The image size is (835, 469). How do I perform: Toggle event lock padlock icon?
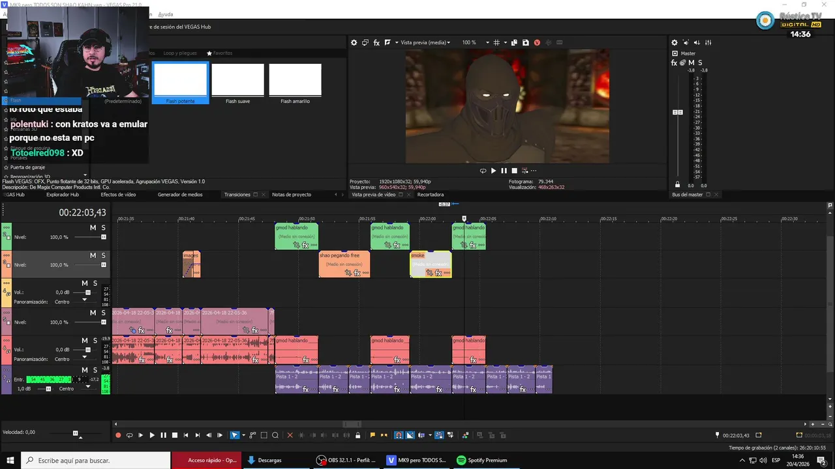click(x=357, y=435)
